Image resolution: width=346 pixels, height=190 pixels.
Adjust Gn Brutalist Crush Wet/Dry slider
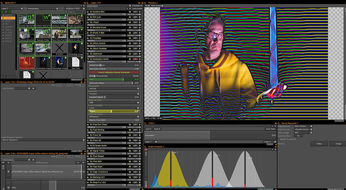coord(107,30)
